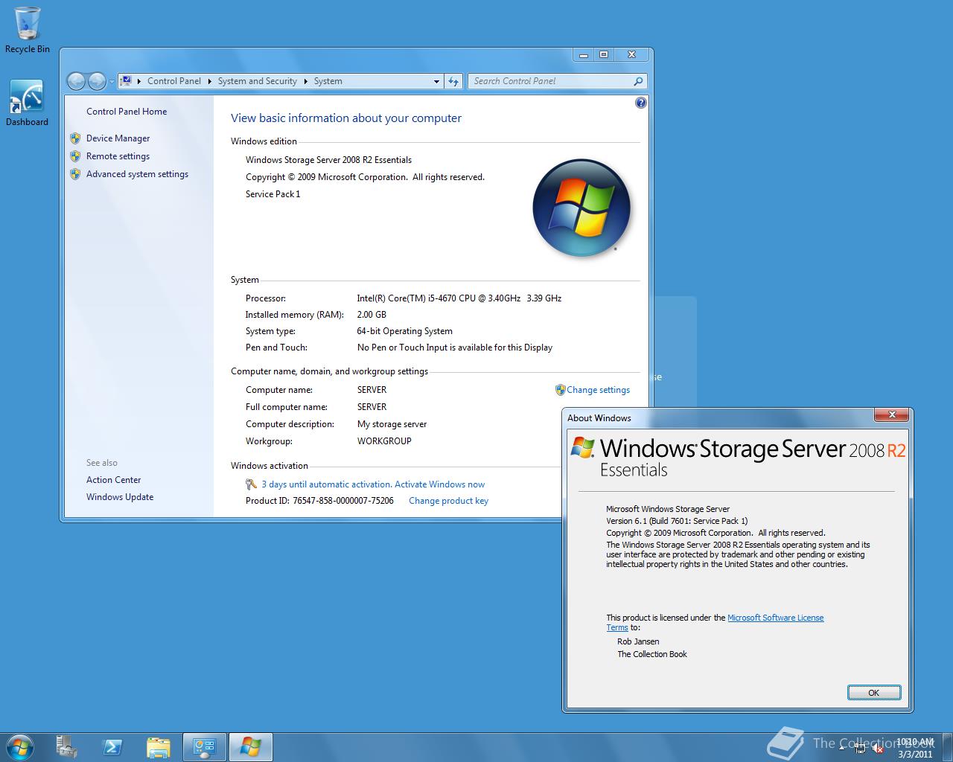This screenshot has height=762, width=953.
Task: Select the System breadcrumb
Action: coord(328,81)
